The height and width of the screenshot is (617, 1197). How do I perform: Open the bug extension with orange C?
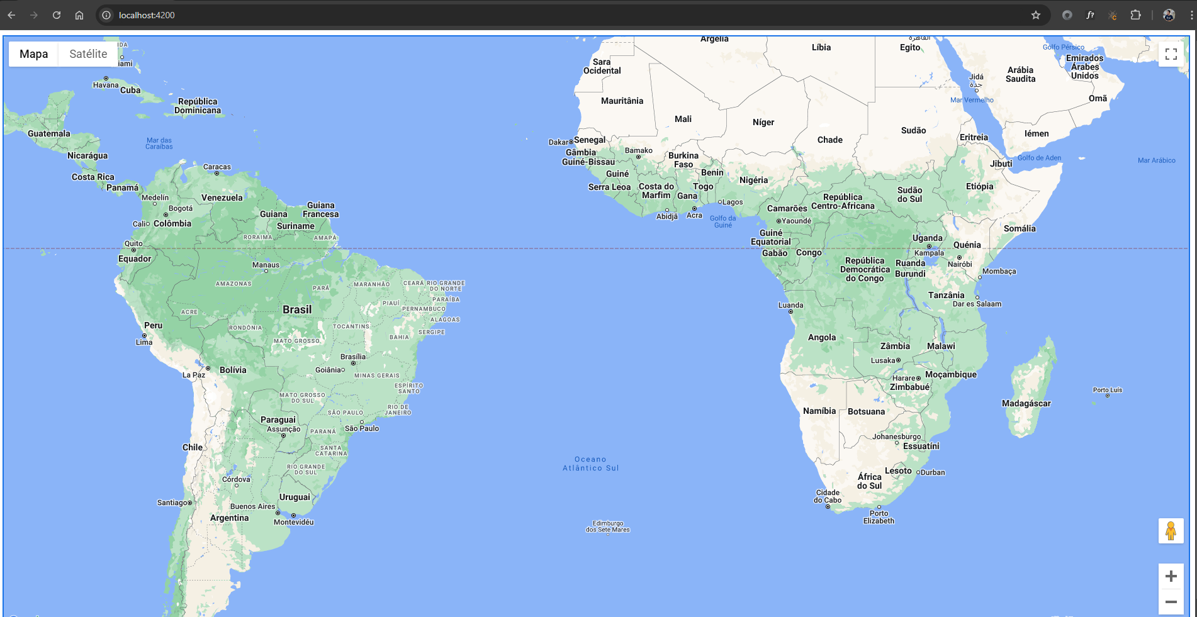pos(1113,15)
